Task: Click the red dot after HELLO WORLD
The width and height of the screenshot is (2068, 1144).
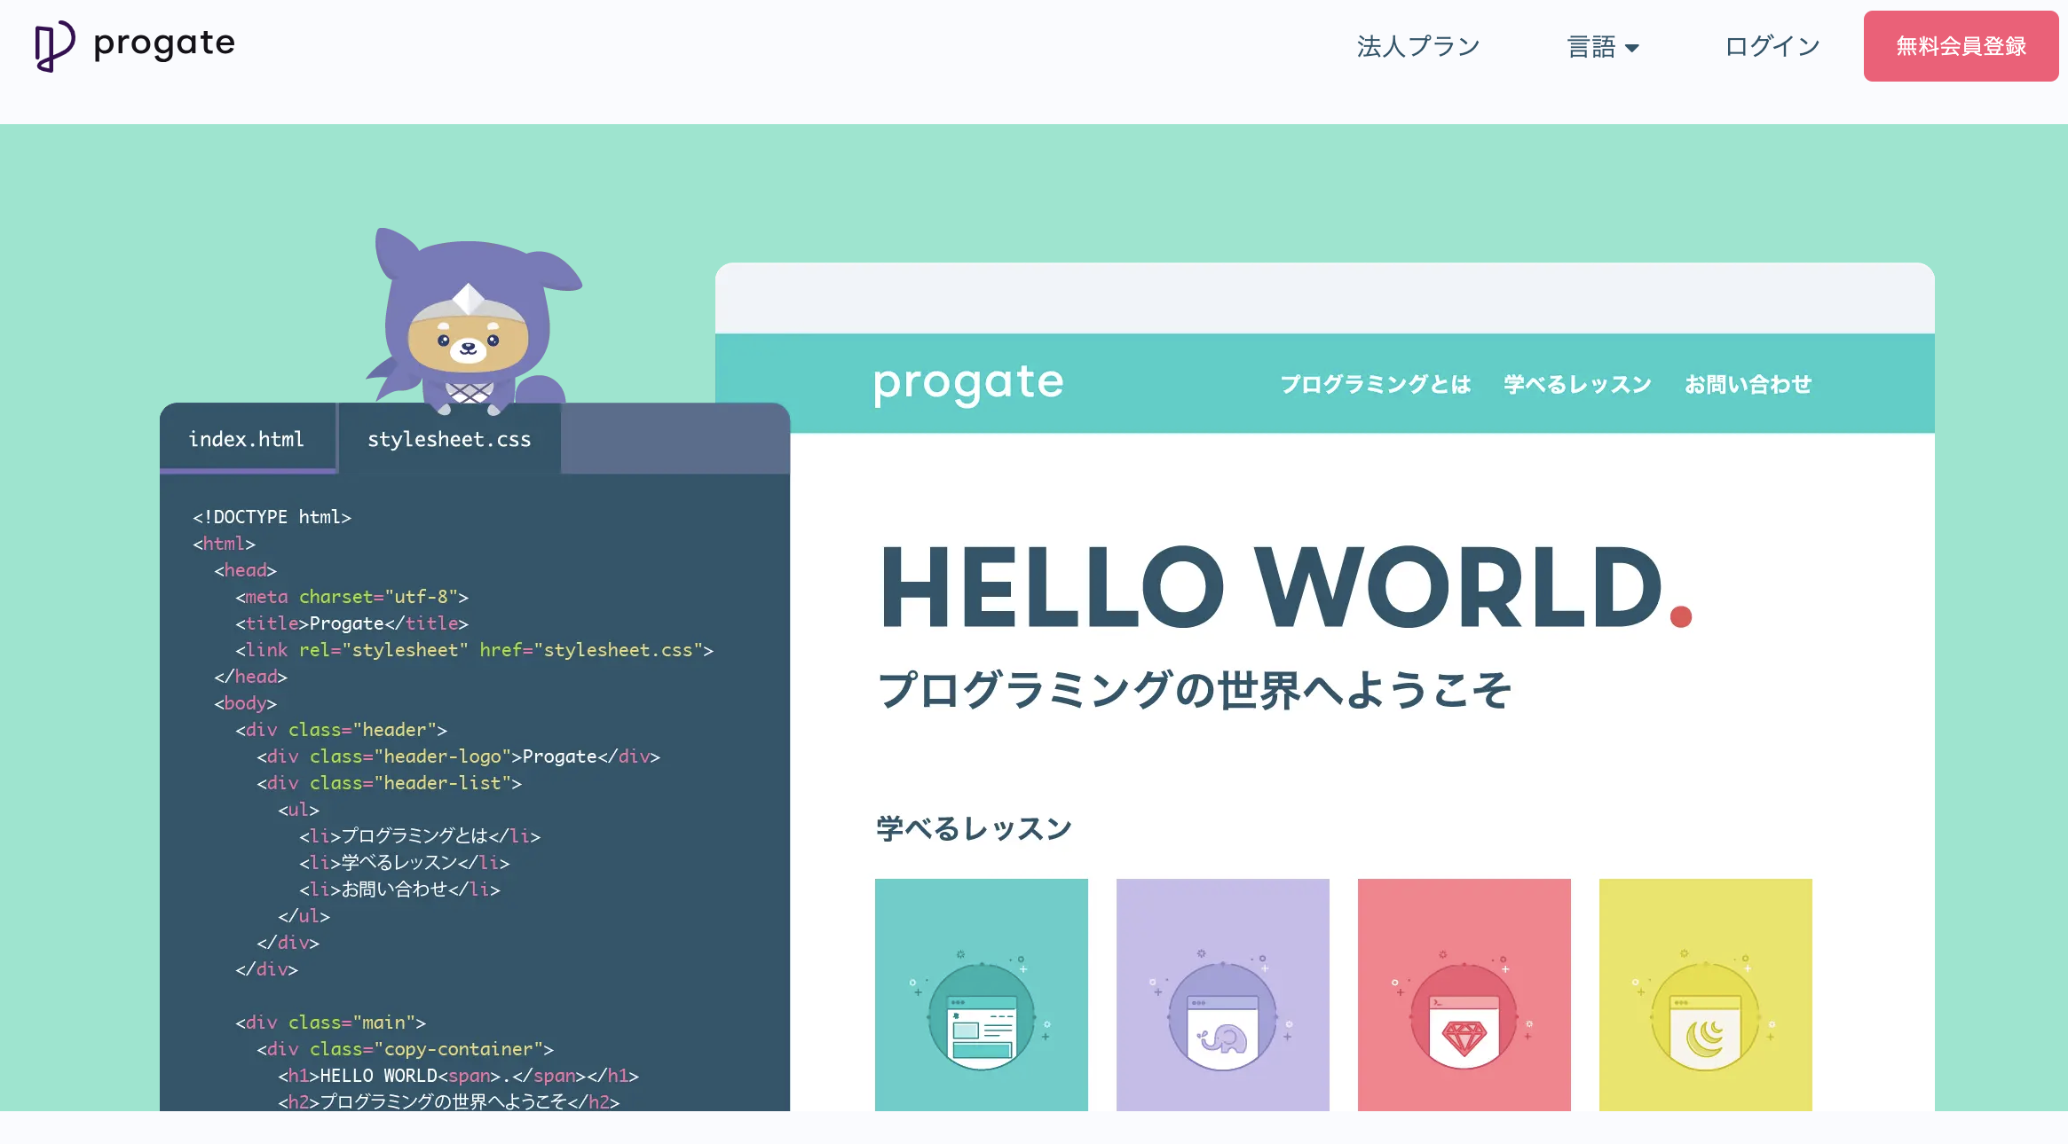Action: pyautogui.click(x=1681, y=616)
